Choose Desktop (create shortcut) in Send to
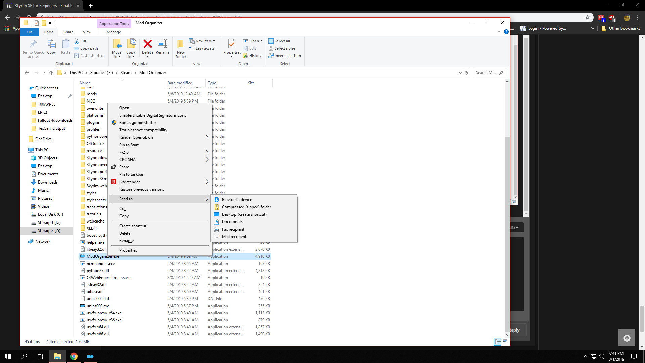 click(x=254, y=214)
